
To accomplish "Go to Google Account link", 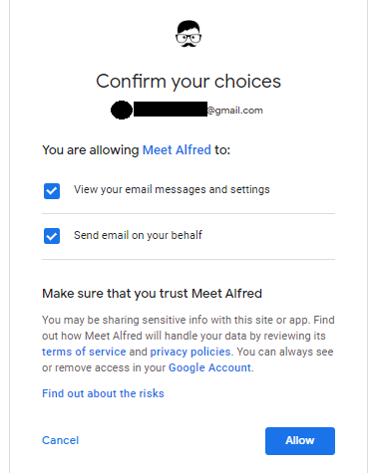I will coord(209,367).
